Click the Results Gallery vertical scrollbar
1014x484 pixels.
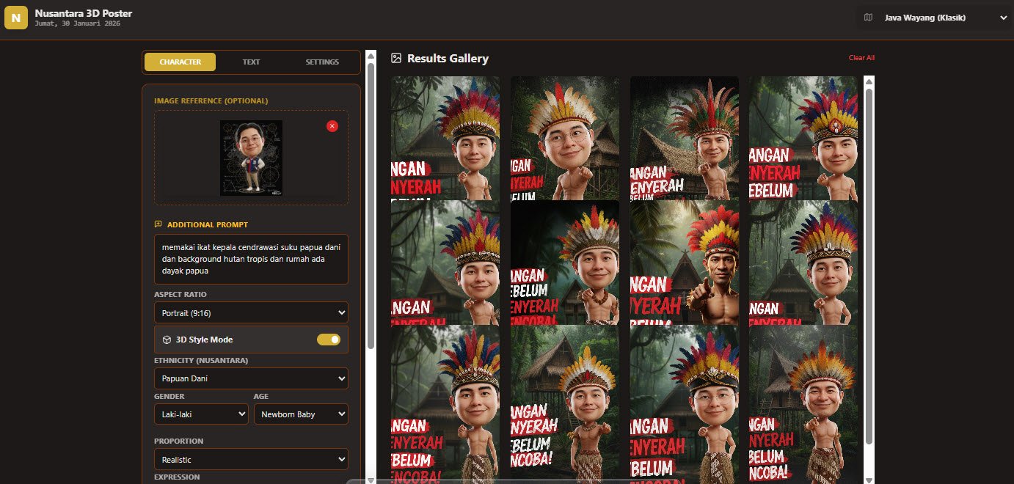pyautogui.click(x=869, y=265)
